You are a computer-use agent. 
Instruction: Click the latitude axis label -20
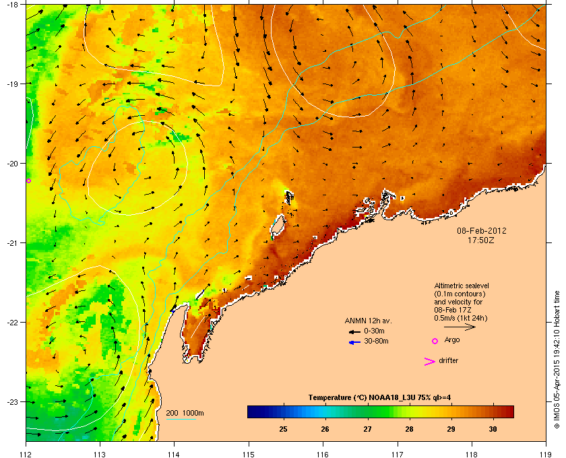point(12,164)
